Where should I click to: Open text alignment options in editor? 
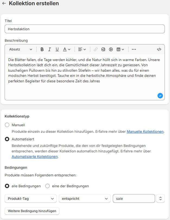coord(82,49)
